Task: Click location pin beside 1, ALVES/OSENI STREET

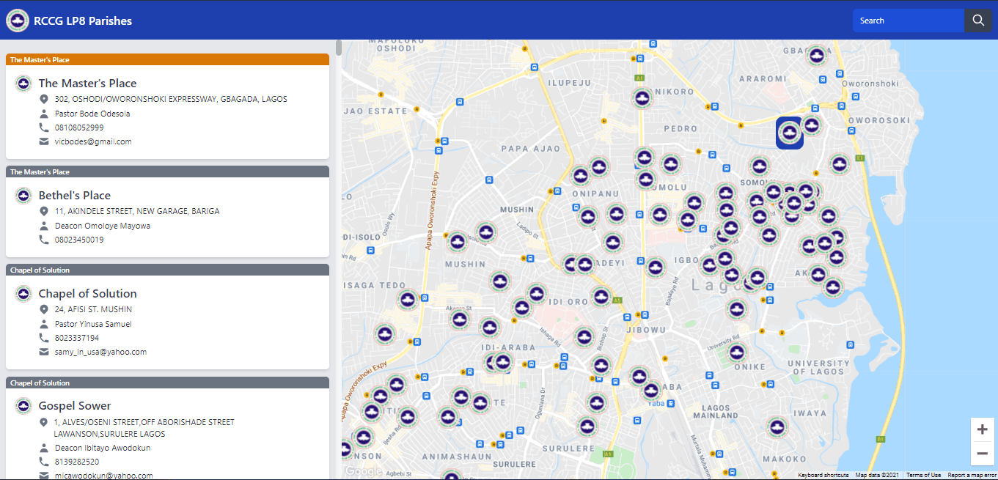Action: point(44,422)
